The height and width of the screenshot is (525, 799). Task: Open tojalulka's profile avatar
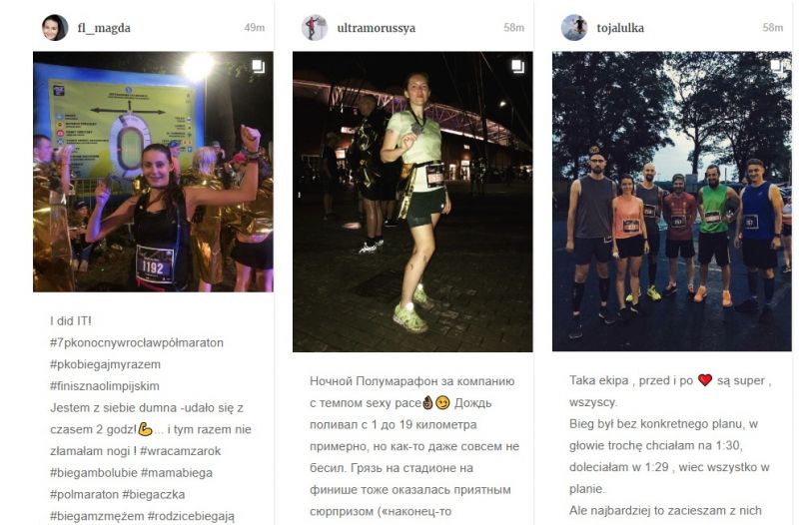(x=574, y=28)
